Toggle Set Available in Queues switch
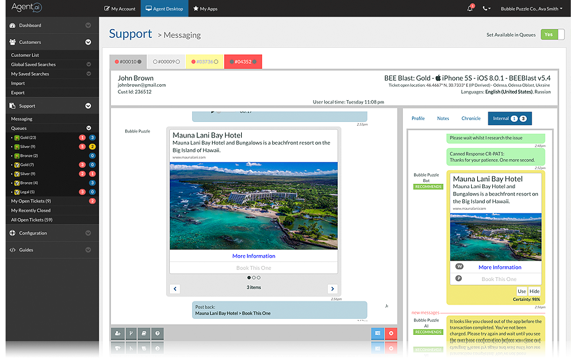This screenshot has height=364, width=582. (x=552, y=35)
